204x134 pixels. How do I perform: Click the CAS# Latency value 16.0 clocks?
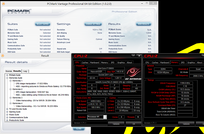point(185,89)
